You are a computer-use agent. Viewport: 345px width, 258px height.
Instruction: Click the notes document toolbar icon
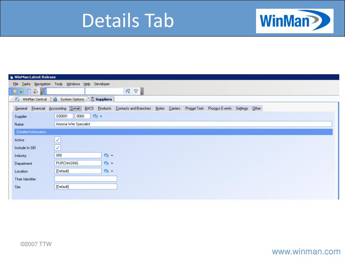tap(29, 91)
